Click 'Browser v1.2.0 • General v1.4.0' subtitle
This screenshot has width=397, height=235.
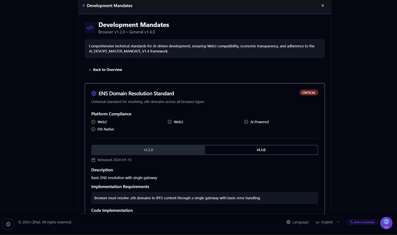(127, 32)
